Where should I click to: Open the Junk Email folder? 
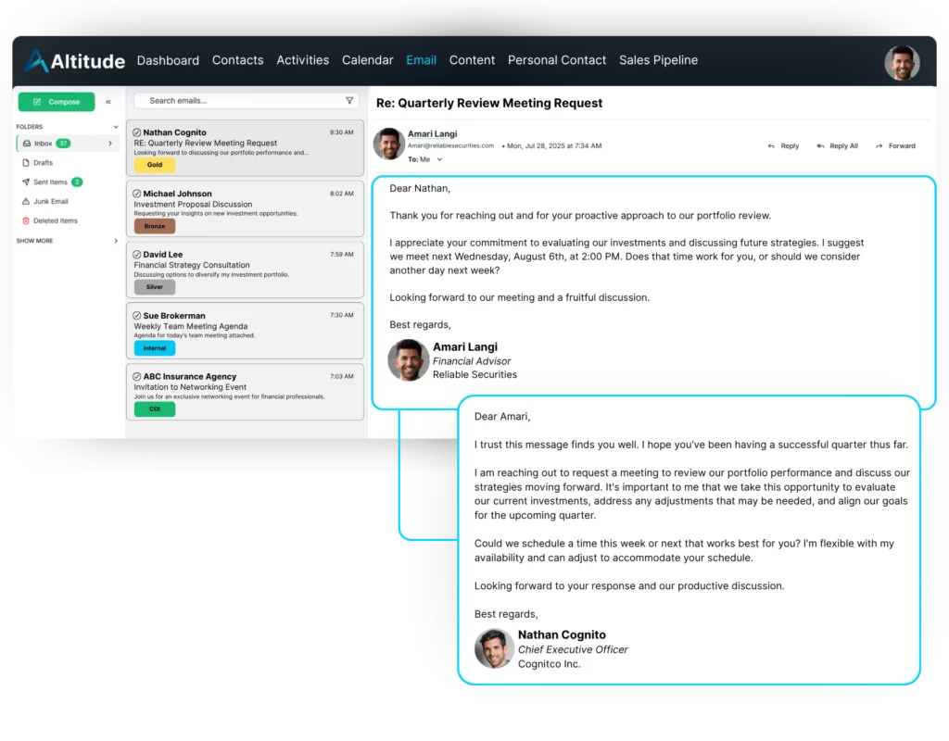(x=50, y=202)
